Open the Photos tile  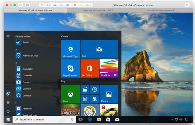[109, 94]
